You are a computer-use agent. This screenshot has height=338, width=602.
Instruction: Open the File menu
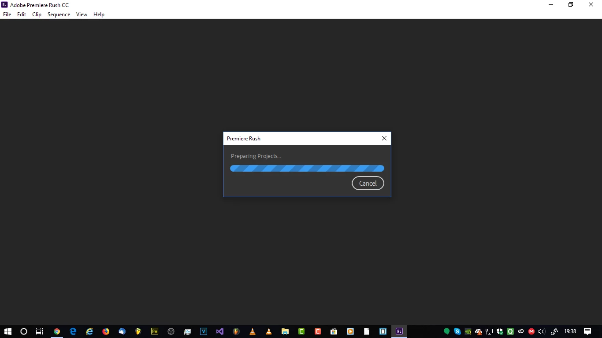click(7, 15)
